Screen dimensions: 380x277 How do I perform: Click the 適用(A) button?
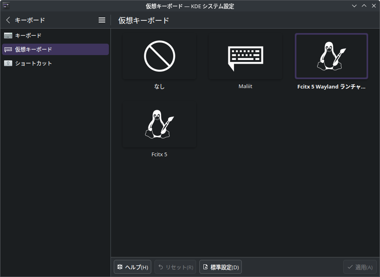360,267
